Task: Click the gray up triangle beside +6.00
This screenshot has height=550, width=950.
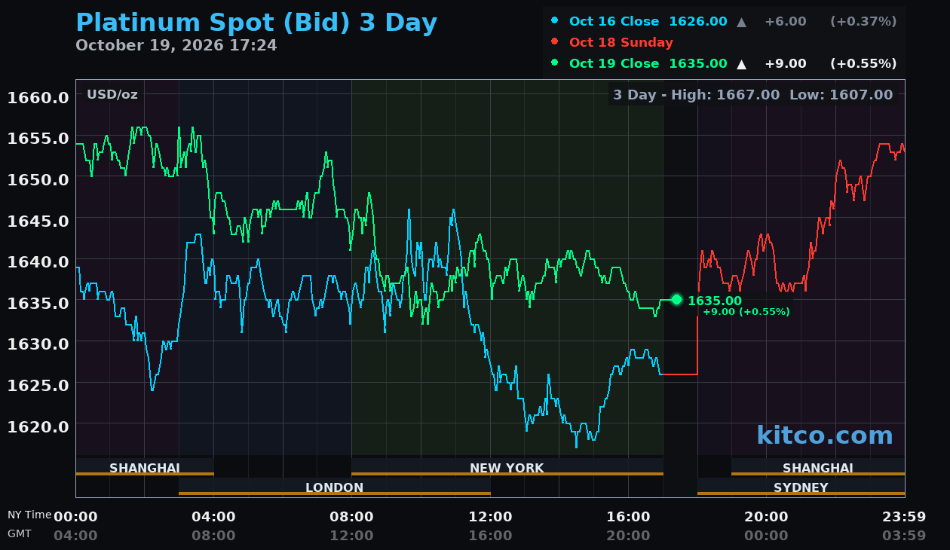Action: click(x=742, y=22)
